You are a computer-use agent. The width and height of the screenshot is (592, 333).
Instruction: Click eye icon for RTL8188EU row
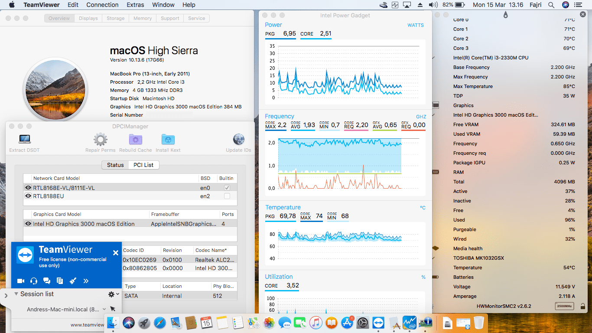coord(28,196)
